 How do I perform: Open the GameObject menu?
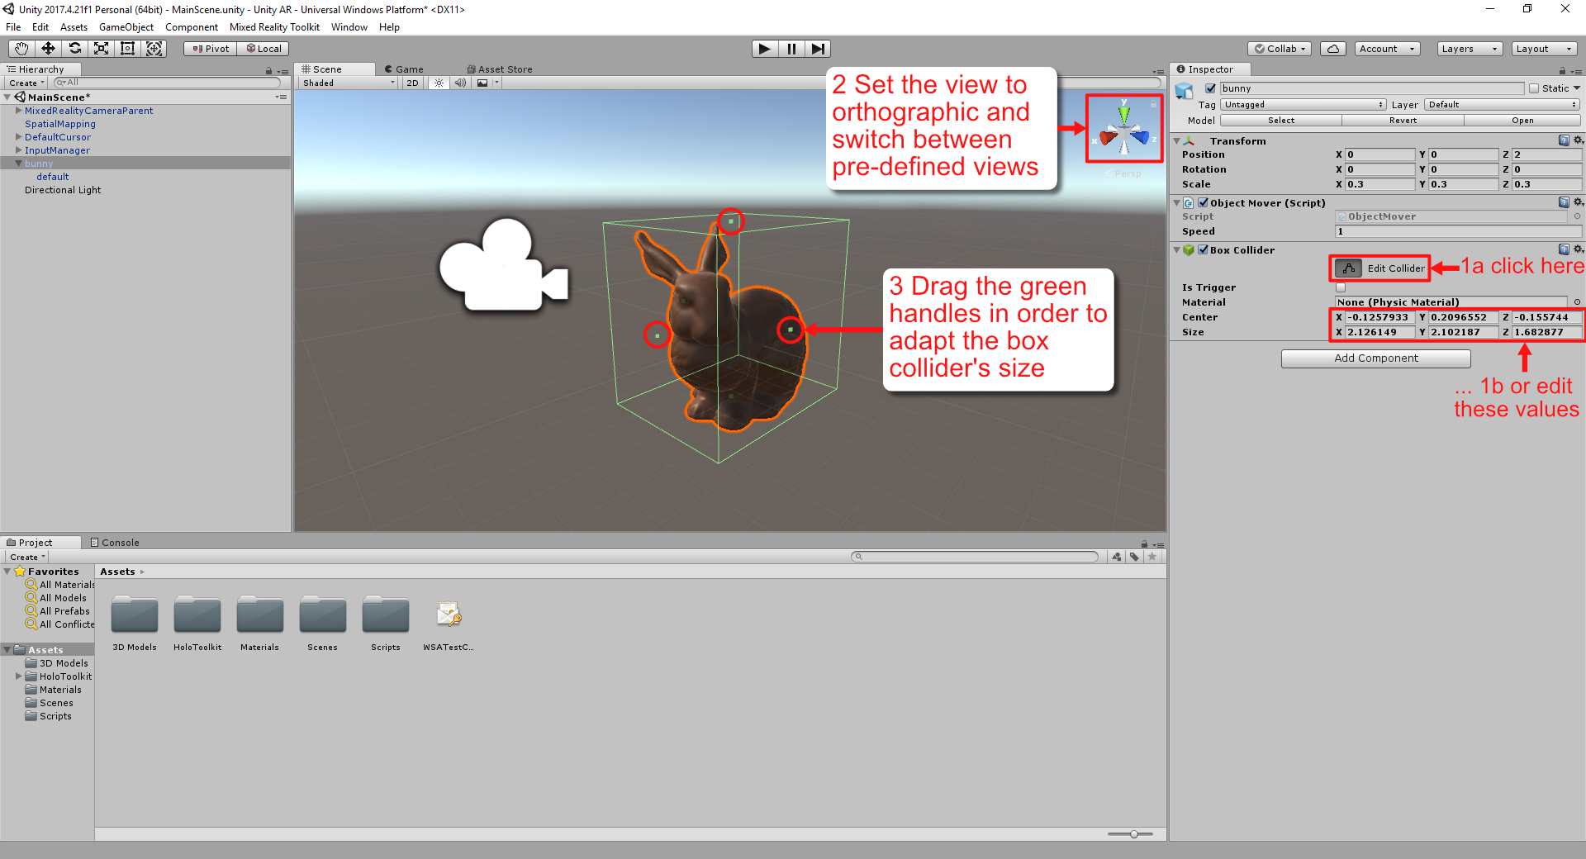[126, 27]
